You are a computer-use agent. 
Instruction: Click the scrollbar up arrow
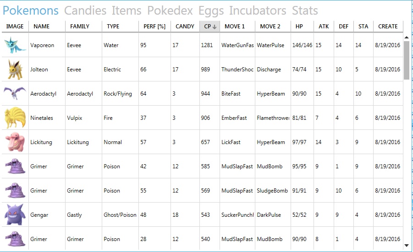click(407, 38)
